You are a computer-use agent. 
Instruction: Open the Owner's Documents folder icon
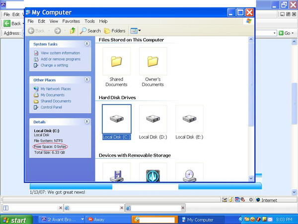153,61
